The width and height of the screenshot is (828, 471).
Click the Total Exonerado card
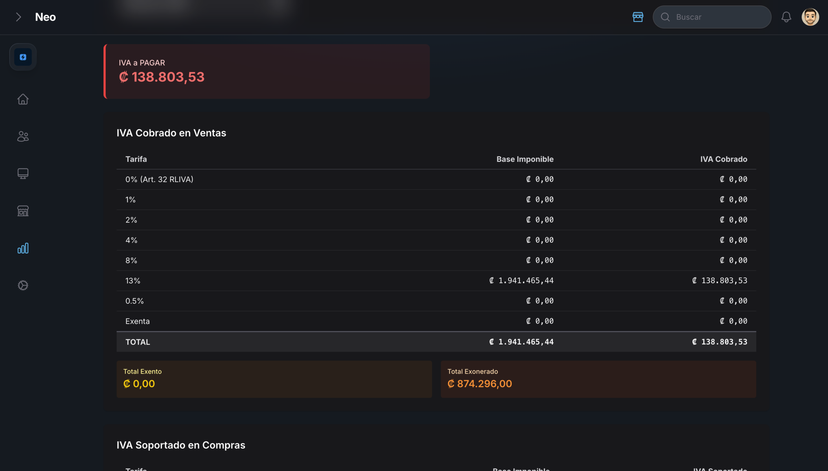[598, 379]
